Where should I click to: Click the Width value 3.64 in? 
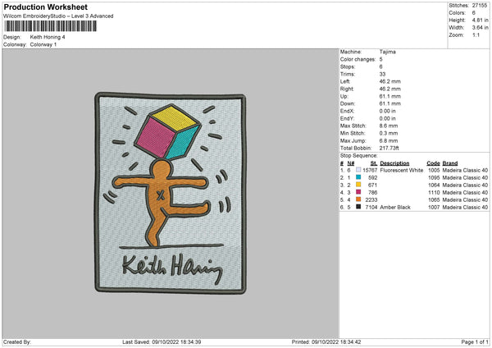480,28
